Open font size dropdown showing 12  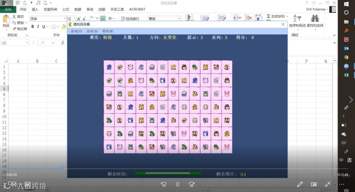[75, 19]
